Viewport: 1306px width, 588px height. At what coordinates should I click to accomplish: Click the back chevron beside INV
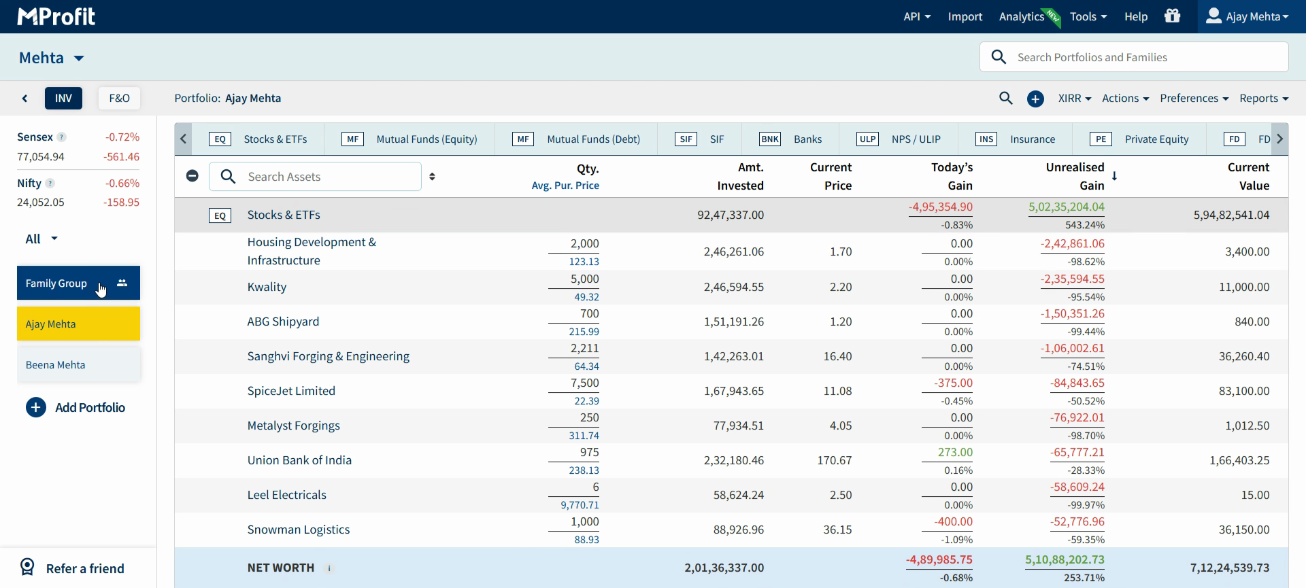coord(24,99)
